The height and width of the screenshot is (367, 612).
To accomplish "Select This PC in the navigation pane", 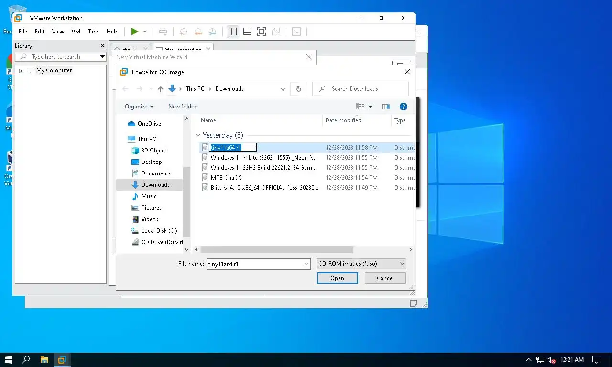I will pyautogui.click(x=146, y=139).
